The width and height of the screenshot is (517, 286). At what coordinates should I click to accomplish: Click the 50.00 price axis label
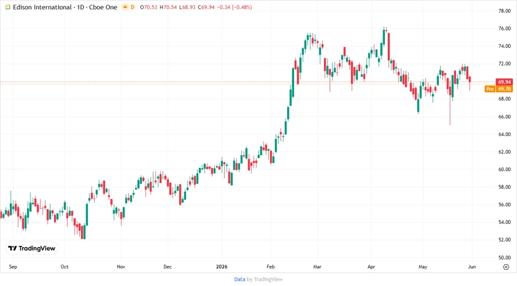pyautogui.click(x=504, y=257)
